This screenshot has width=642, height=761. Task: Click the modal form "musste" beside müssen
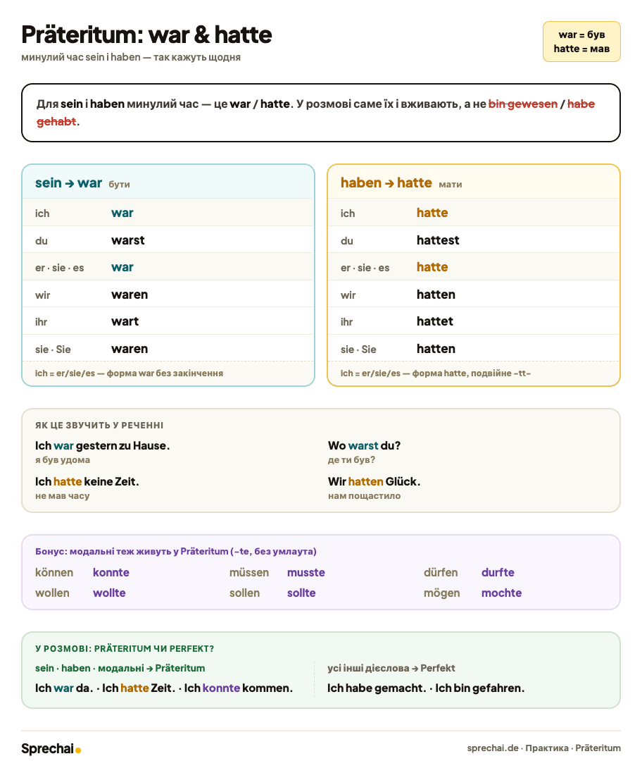pyautogui.click(x=306, y=573)
